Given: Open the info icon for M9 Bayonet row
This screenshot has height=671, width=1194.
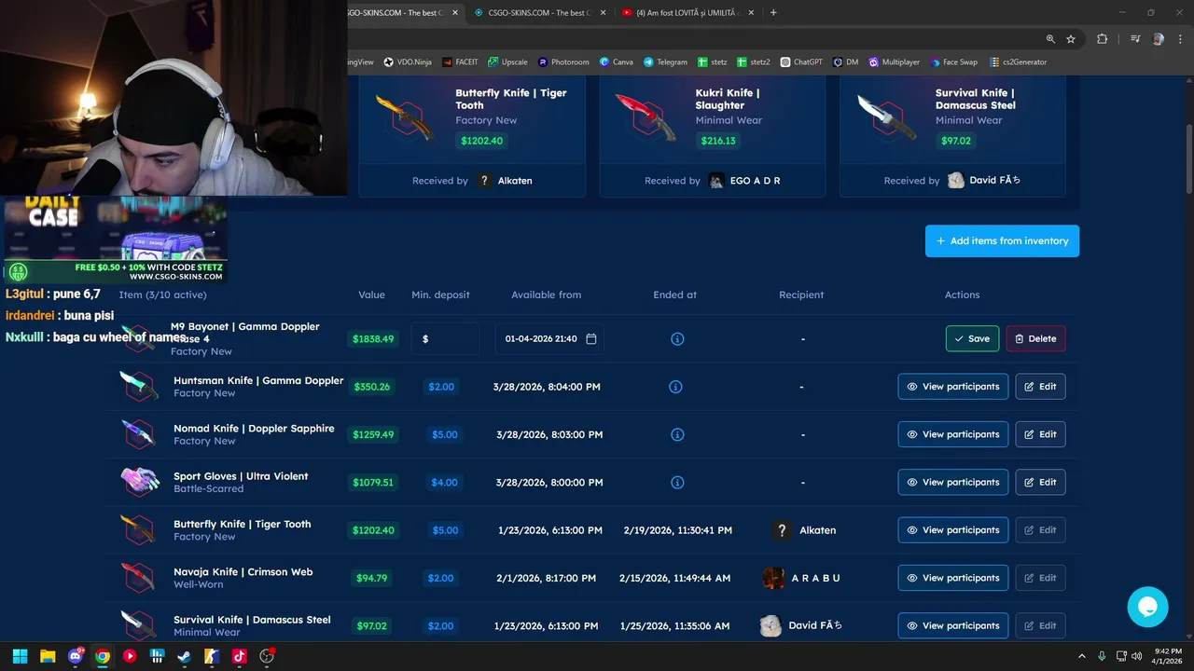Looking at the screenshot, I should [x=677, y=338].
